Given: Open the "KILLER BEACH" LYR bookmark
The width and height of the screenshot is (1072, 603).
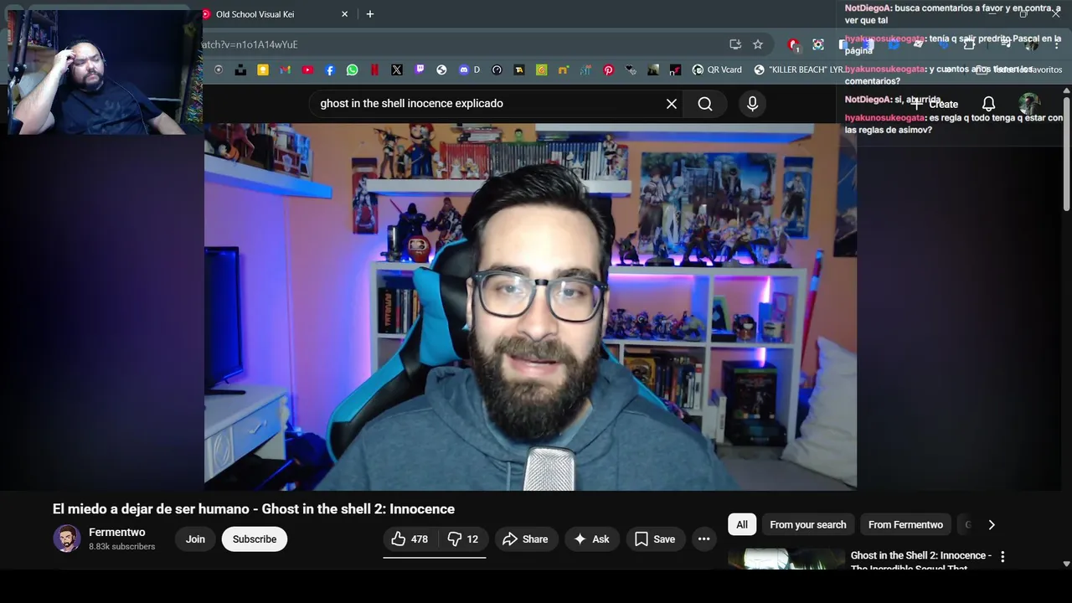Looking at the screenshot, I should (x=800, y=70).
